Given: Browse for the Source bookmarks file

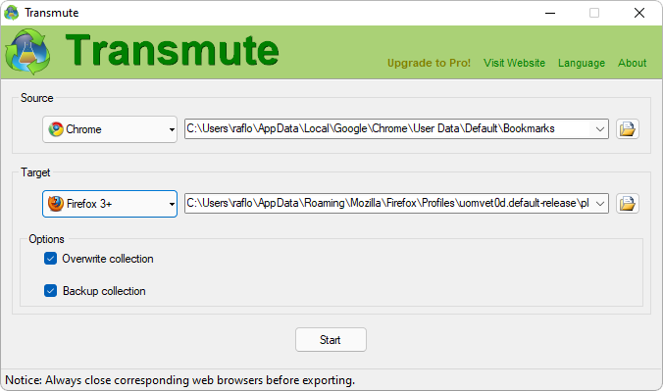Looking at the screenshot, I should coord(627,129).
